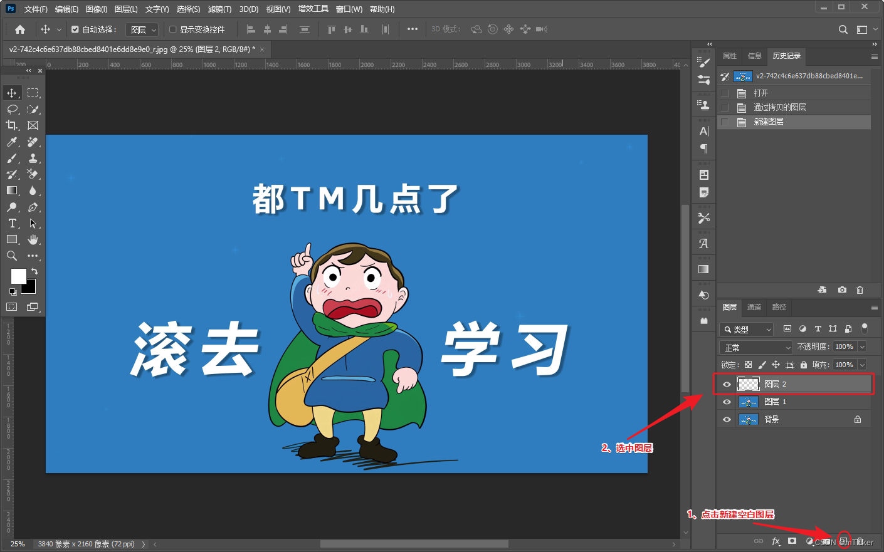Select the Frame tool
This screenshot has width=884, height=552.
point(33,125)
